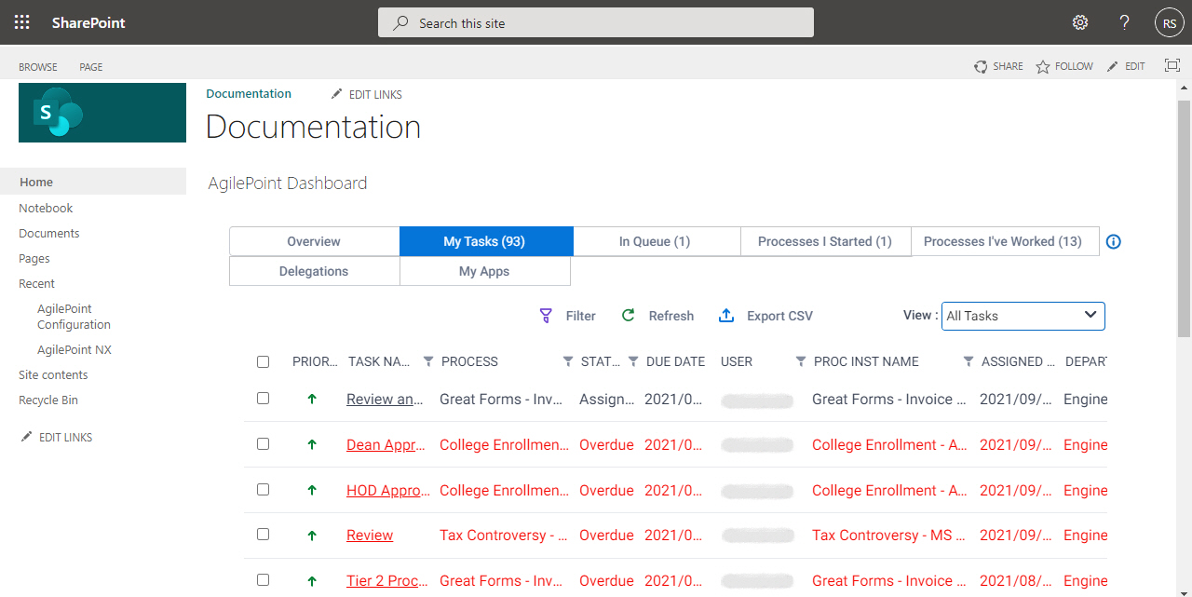Click filter icon for Status column
The height and width of the screenshot is (597, 1192).
click(x=633, y=361)
